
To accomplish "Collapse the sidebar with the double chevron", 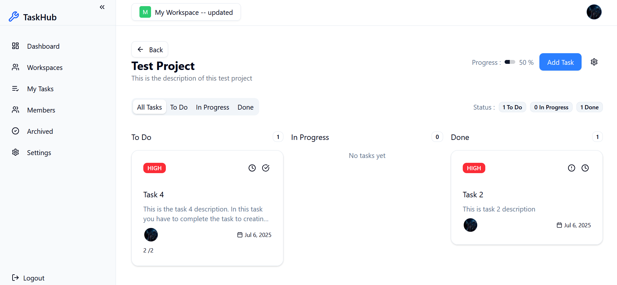I will [102, 7].
